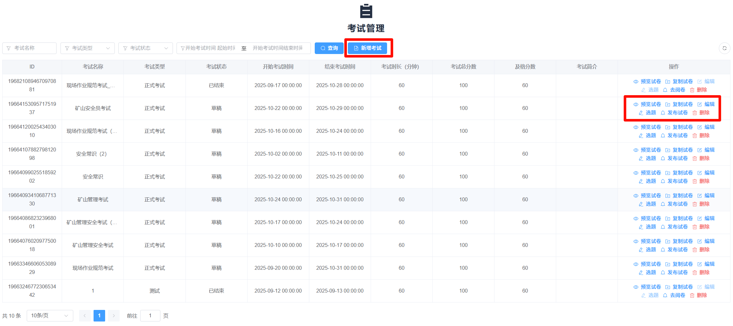Click 选题 for 安全常识 (2) exam
Image resolution: width=733 pixels, height=326 pixels.
(x=647, y=158)
